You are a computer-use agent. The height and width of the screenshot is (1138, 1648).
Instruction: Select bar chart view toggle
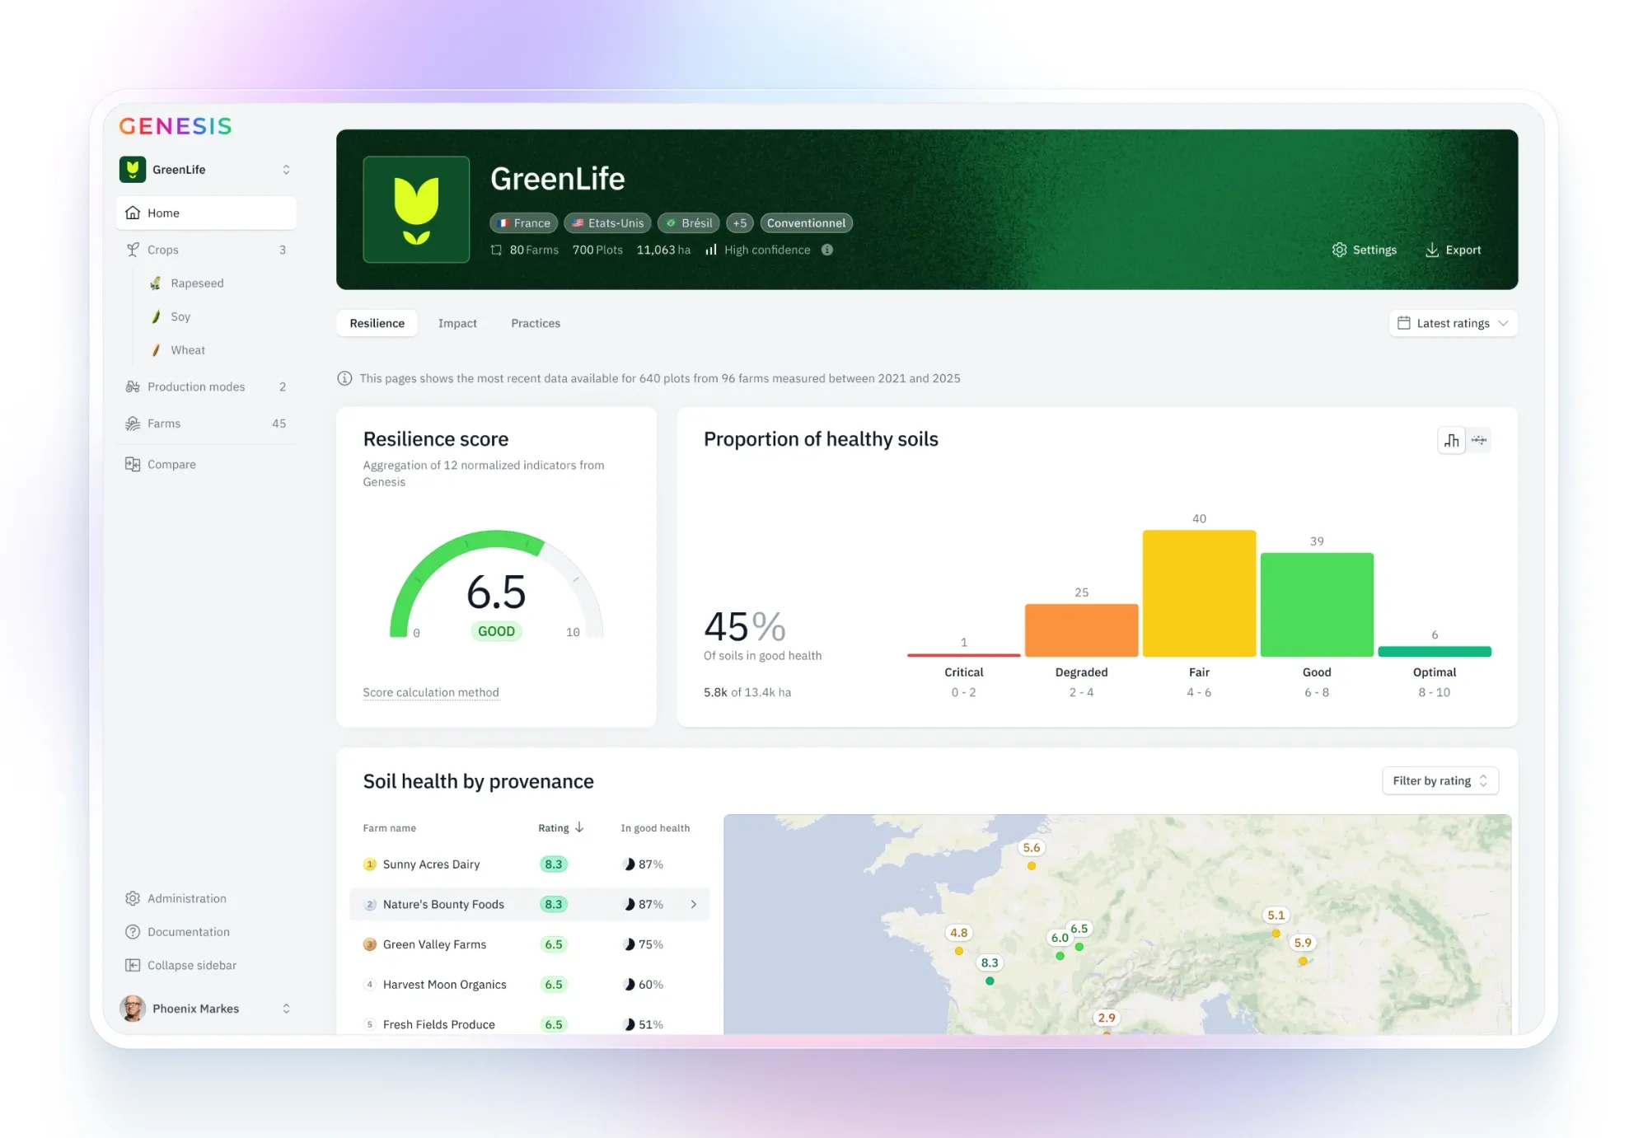coord(1452,441)
